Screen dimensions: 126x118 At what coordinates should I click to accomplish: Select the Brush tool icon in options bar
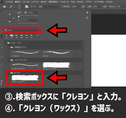(x=11, y=7)
